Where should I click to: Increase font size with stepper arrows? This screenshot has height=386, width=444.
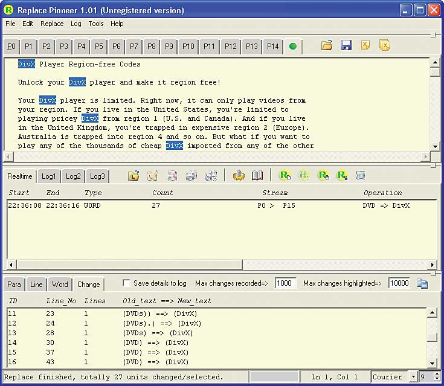point(437,375)
